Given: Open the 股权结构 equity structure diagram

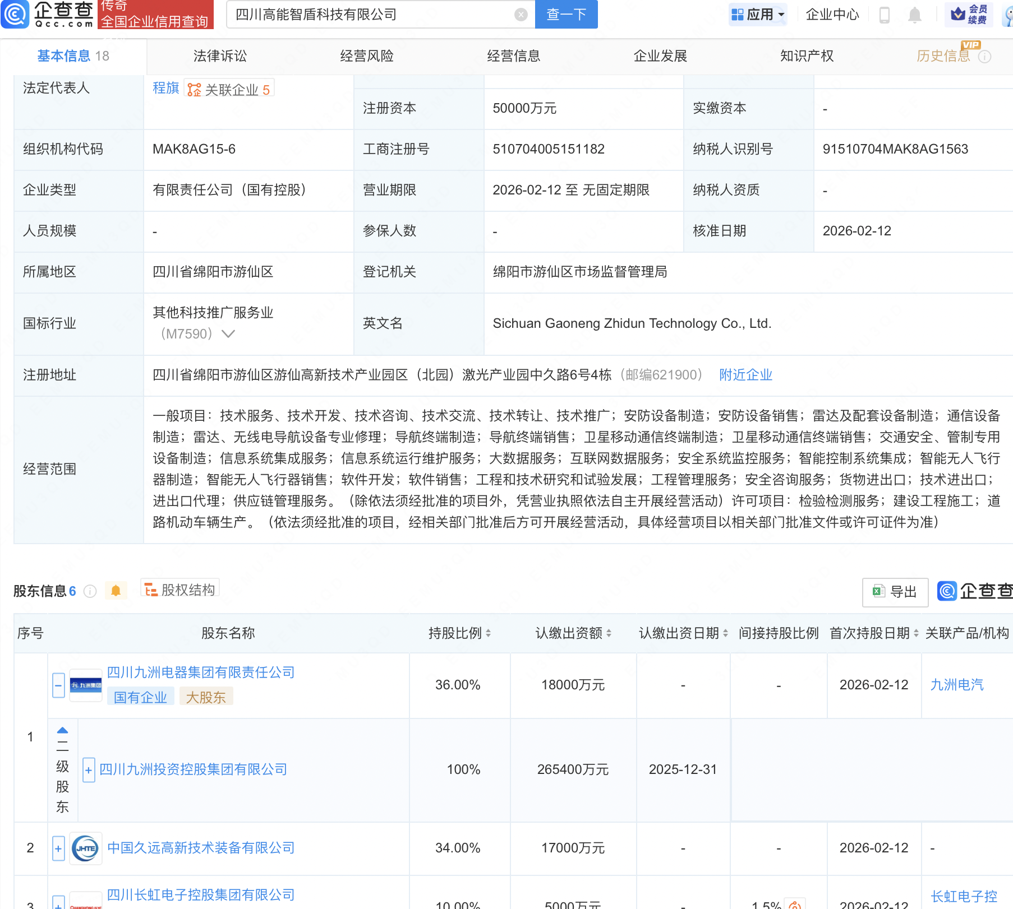Looking at the screenshot, I should pos(179,589).
